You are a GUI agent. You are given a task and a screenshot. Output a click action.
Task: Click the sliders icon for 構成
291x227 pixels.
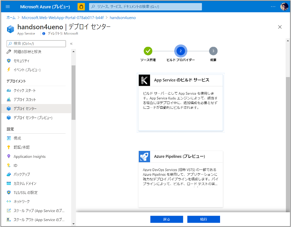[x=9, y=138]
